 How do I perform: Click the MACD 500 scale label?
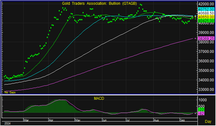[x=201, y=106]
